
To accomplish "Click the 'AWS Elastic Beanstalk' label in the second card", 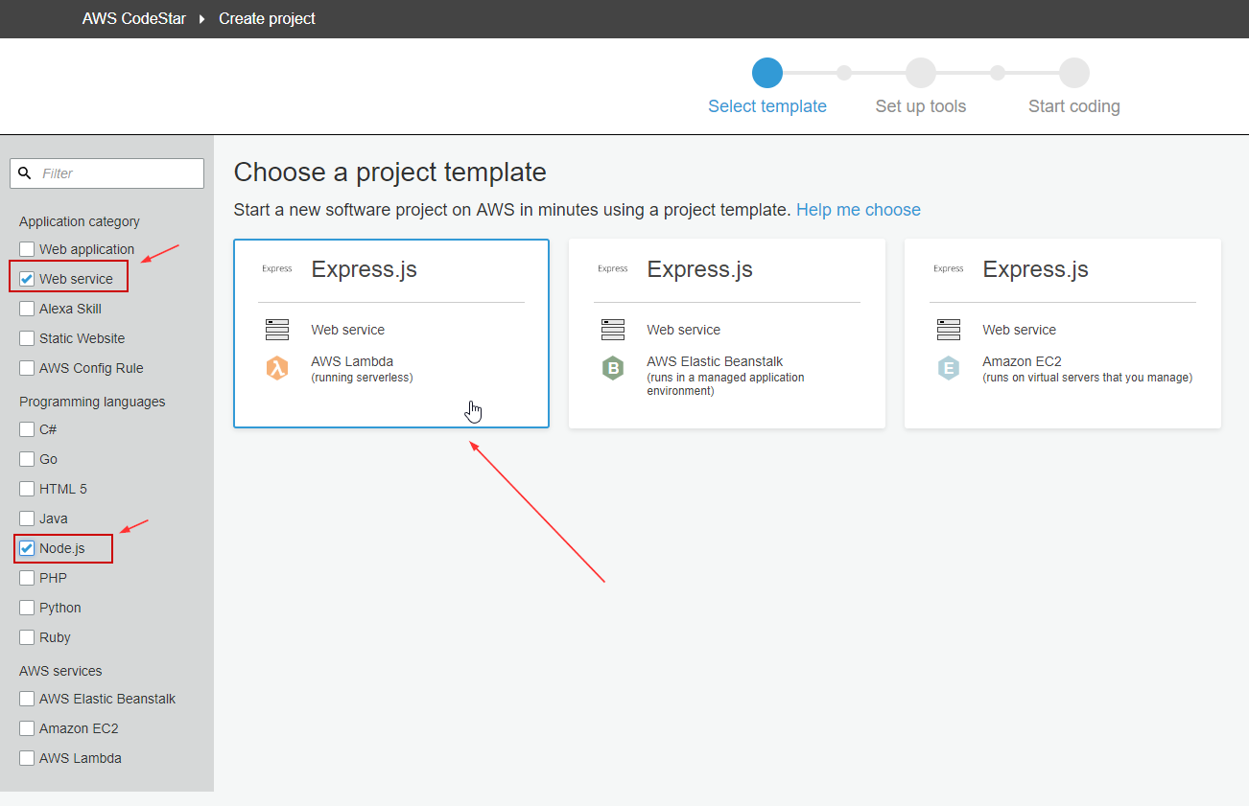I will pos(715,361).
